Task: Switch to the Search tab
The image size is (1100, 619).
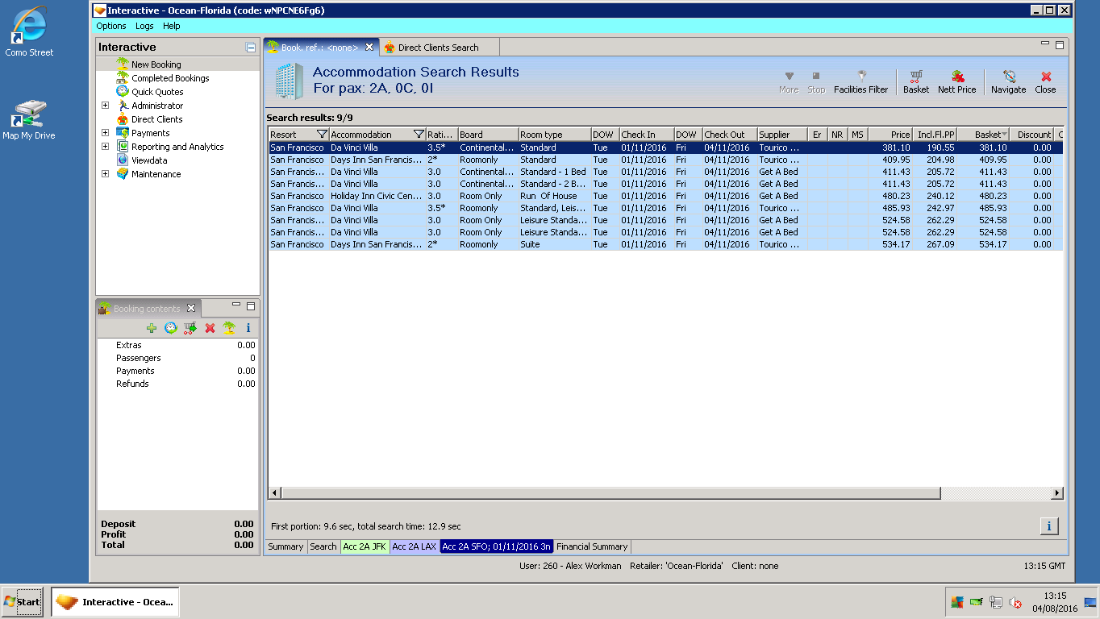Action: click(x=323, y=546)
